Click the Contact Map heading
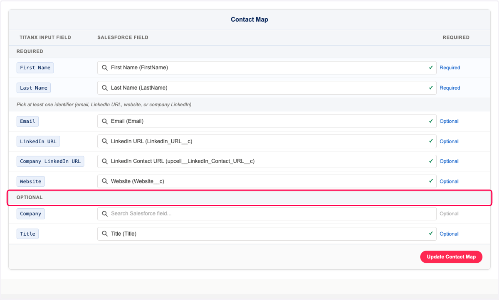 tap(249, 20)
